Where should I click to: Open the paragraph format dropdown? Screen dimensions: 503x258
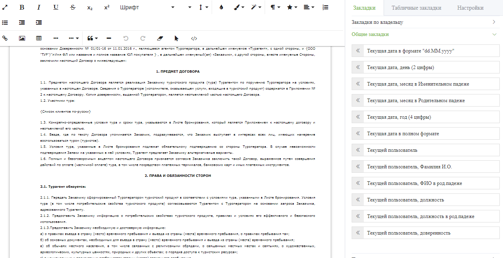275,8
